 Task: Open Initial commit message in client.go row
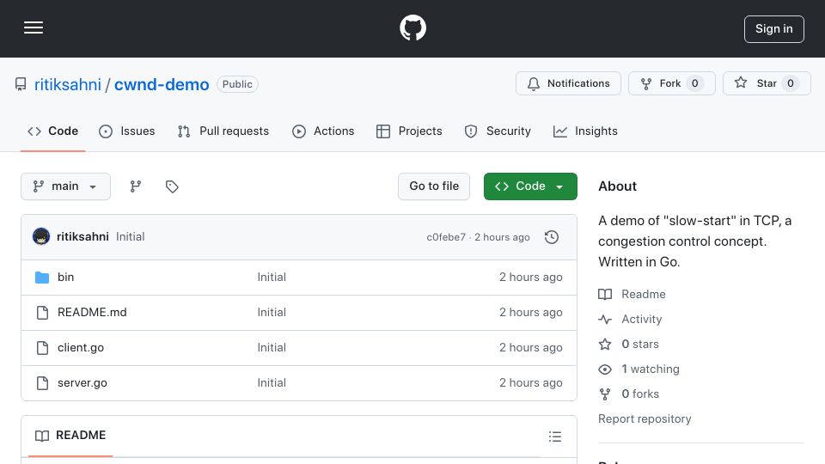click(x=272, y=348)
